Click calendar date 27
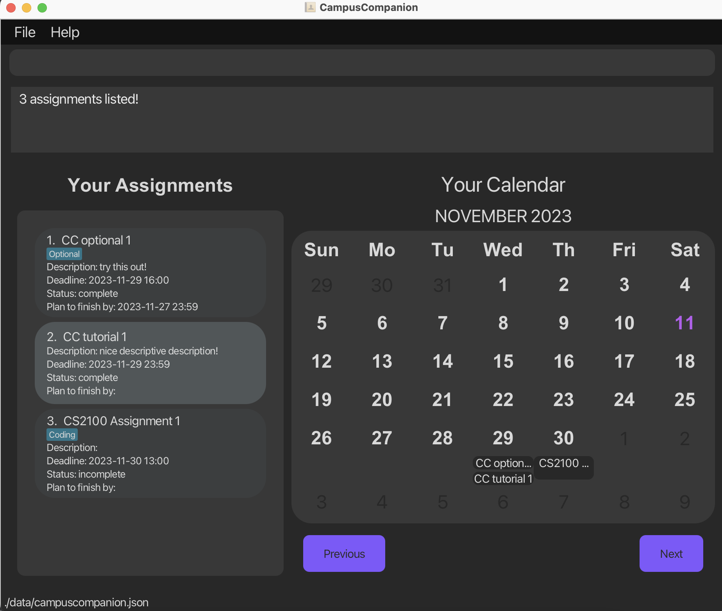 382,438
